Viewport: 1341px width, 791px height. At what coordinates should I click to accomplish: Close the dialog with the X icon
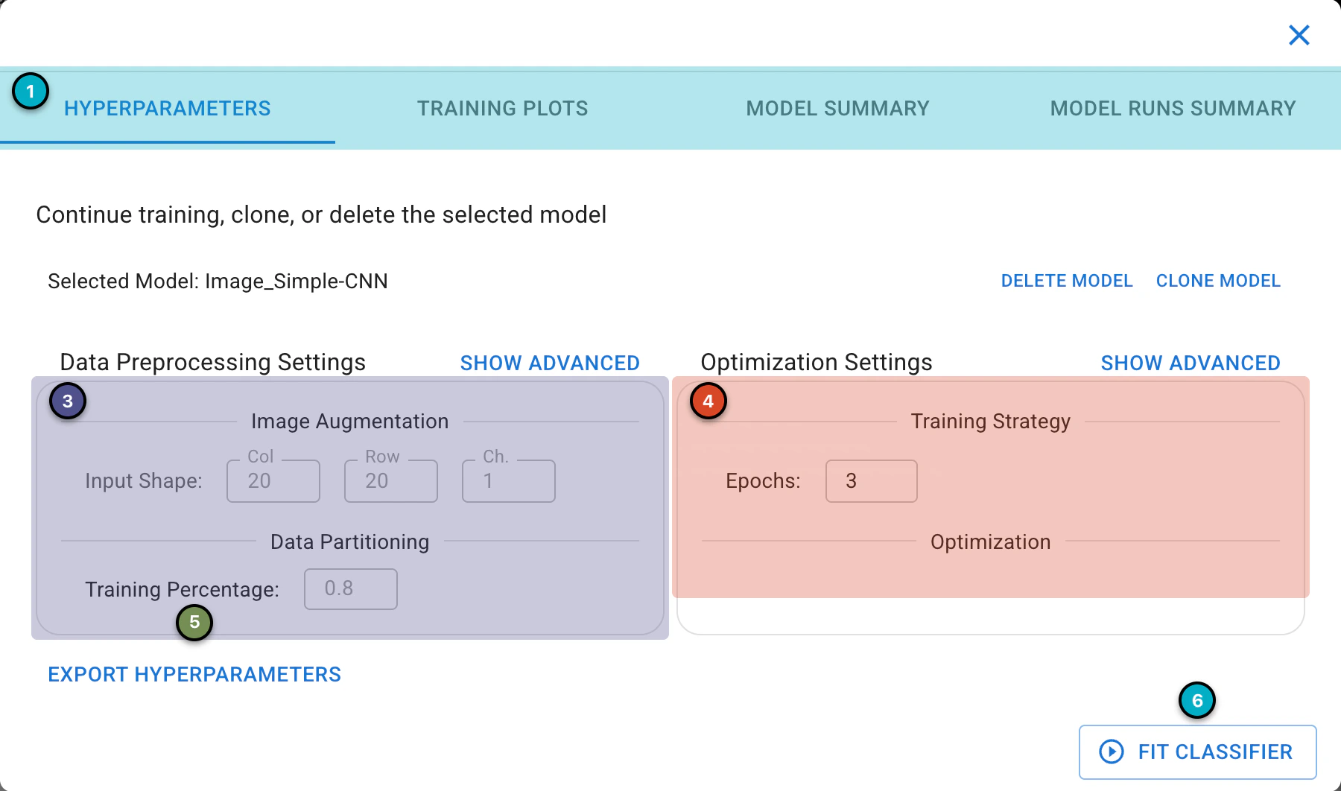coord(1299,35)
